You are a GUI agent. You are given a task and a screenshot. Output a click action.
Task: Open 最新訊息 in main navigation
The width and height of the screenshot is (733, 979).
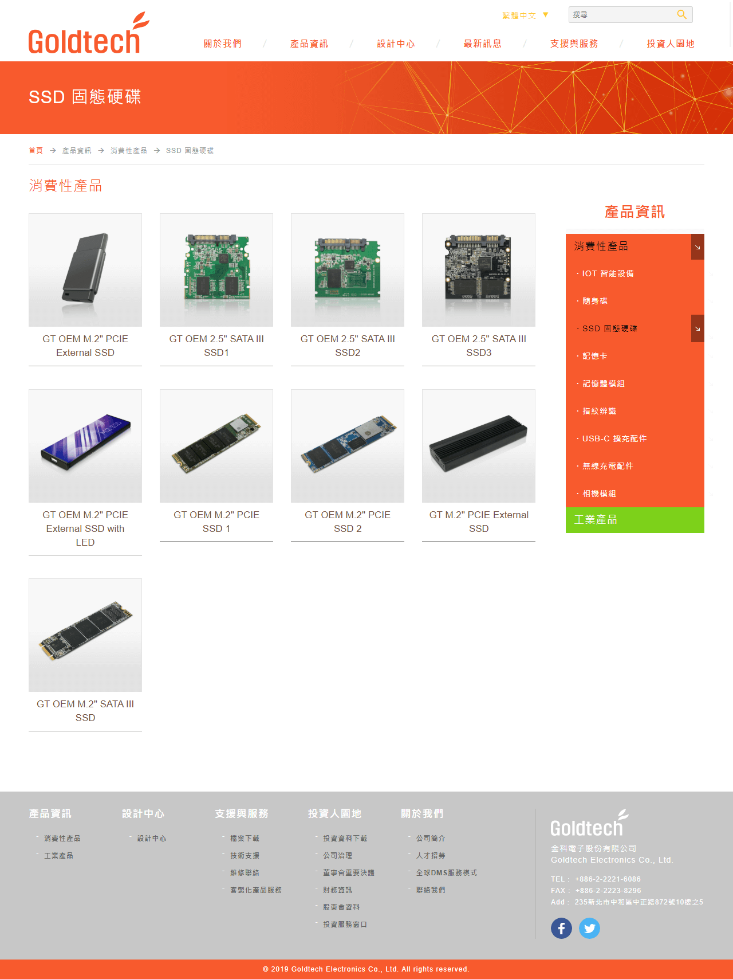pyautogui.click(x=483, y=44)
